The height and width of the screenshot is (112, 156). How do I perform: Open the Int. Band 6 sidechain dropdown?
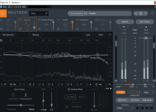pyautogui.click(x=76, y=107)
